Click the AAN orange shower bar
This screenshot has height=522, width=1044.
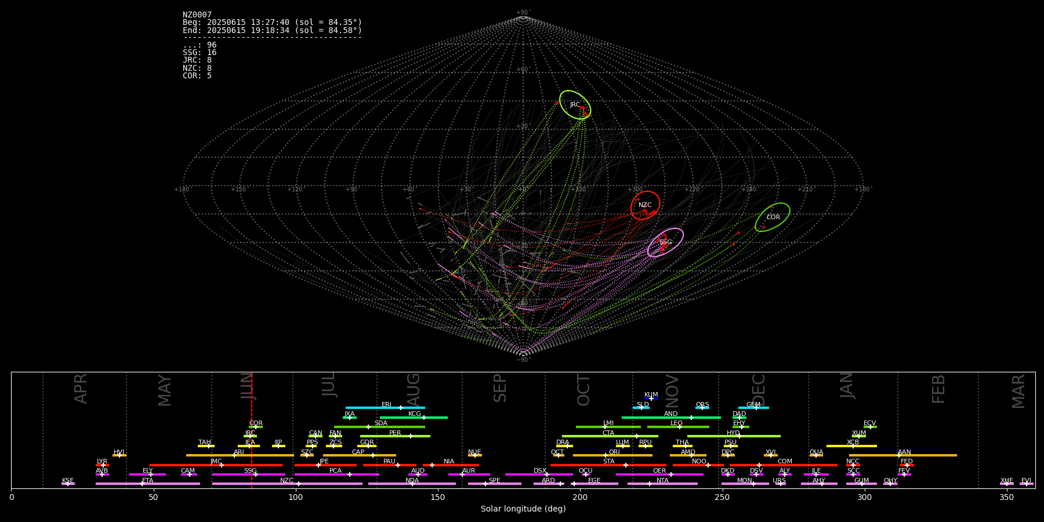(903, 455)
